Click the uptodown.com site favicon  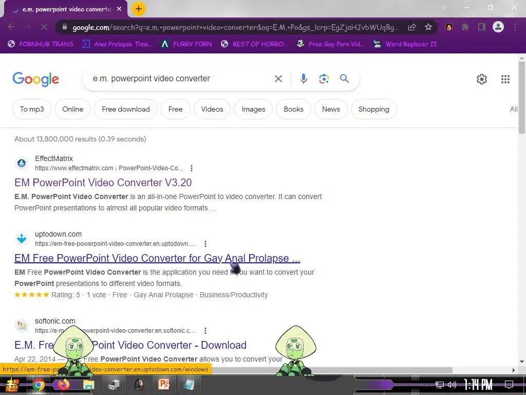click(22, 239)
